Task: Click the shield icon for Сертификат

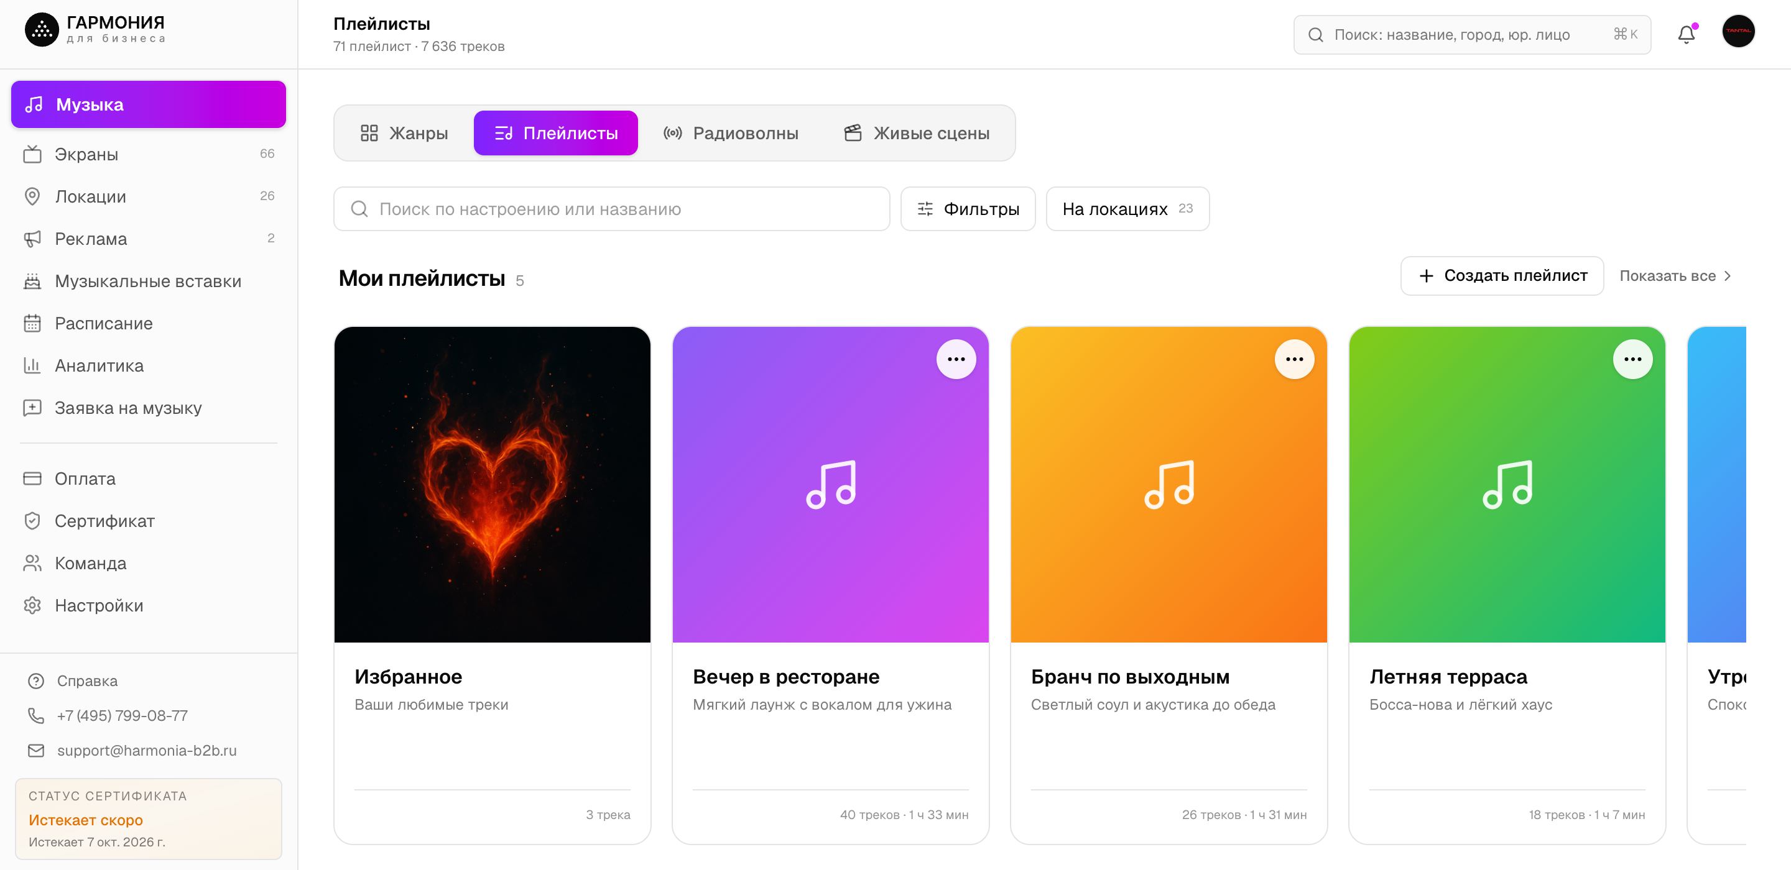Action: [33, 521]
